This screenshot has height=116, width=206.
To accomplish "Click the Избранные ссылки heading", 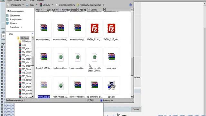I will click(x=15, y=11).
